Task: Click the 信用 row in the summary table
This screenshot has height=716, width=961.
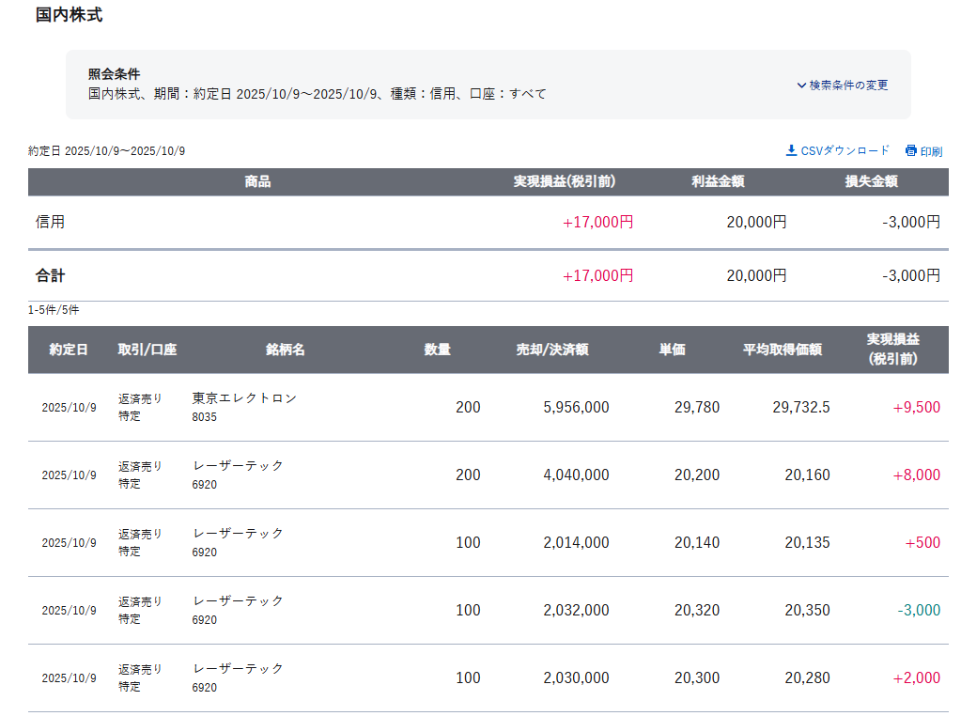Action: pyautogui.click(x=51, y=223)
